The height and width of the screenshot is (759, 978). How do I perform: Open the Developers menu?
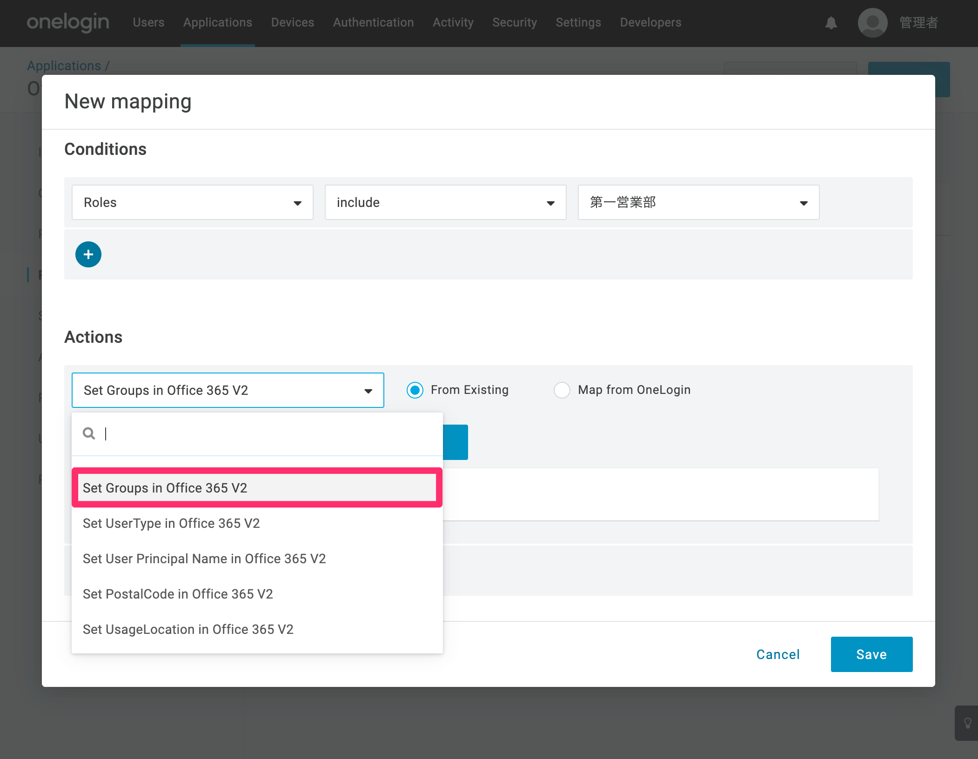(650, 22)
